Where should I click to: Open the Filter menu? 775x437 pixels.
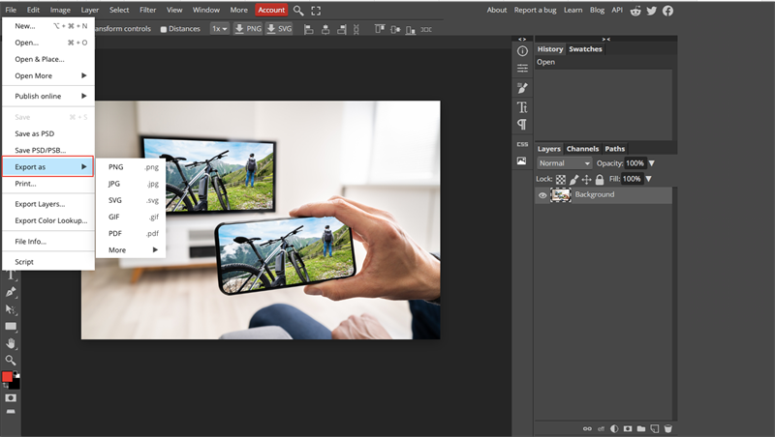pos(147,10)
